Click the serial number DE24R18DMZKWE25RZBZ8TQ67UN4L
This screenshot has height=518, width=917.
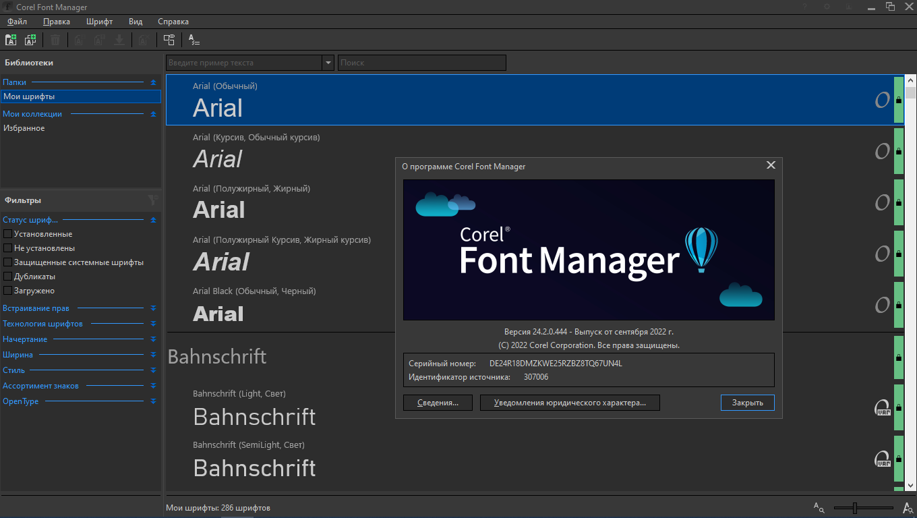point(556,364)
